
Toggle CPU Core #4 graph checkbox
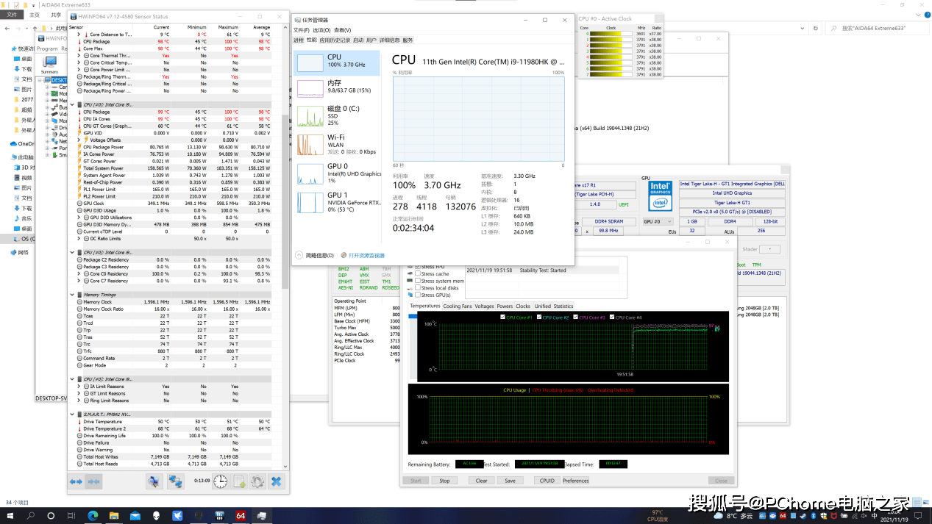(611, 317)
